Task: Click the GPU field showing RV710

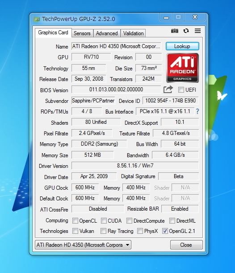Action: pos(91,57)
